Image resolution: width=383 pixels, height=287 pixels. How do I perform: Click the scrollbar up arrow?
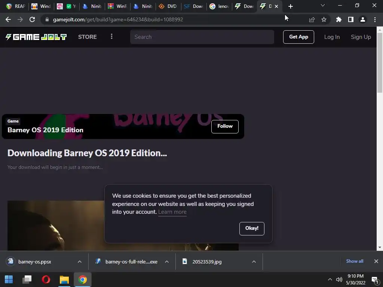click(x=380, y=29)
